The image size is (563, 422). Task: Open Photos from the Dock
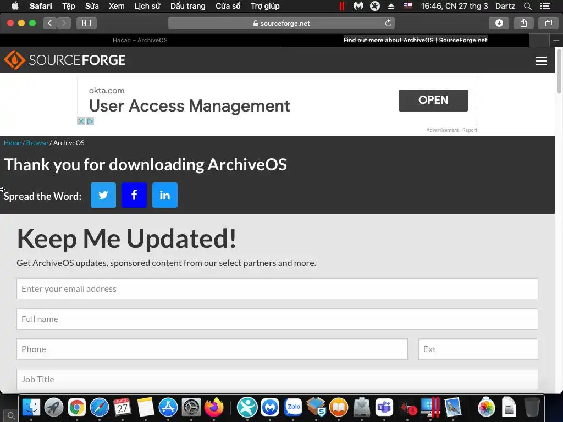(487, 407)
